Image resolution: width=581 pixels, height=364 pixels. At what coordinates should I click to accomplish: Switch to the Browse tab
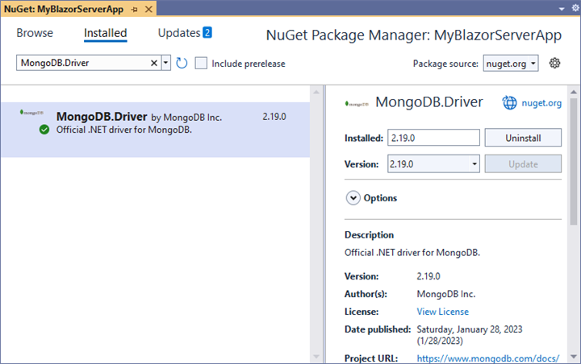(35, 33)
